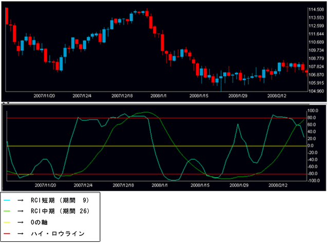Click the 0.0 RCI axis value

coord(310,146)
